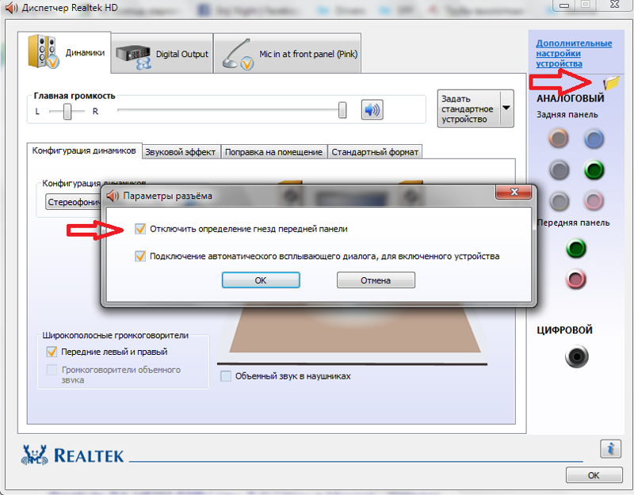
Task: Click the Параметры разъёма dialog title
Action: tap(167, 196)
